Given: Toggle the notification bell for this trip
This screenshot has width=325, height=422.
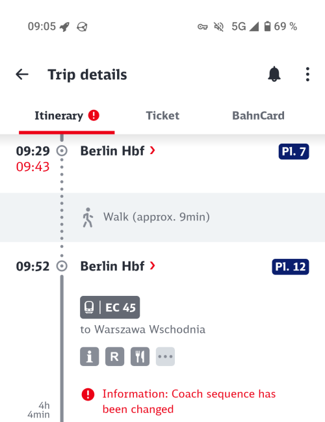Looking at the screenshot, I should pos(274,74).
